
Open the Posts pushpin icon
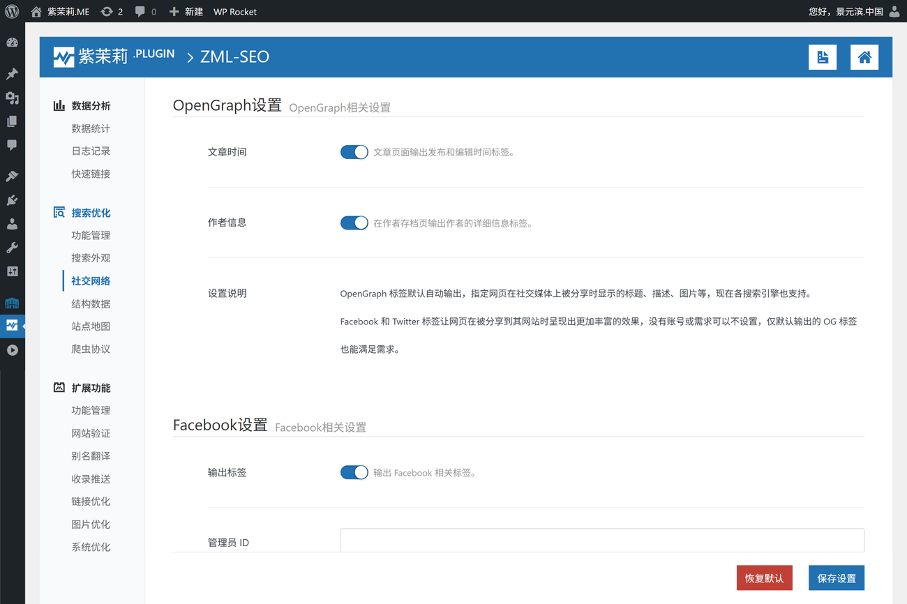point(12,74)
